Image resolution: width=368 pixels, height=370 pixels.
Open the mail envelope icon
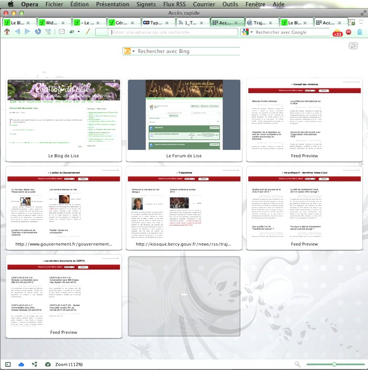click(x=62, y=32)
